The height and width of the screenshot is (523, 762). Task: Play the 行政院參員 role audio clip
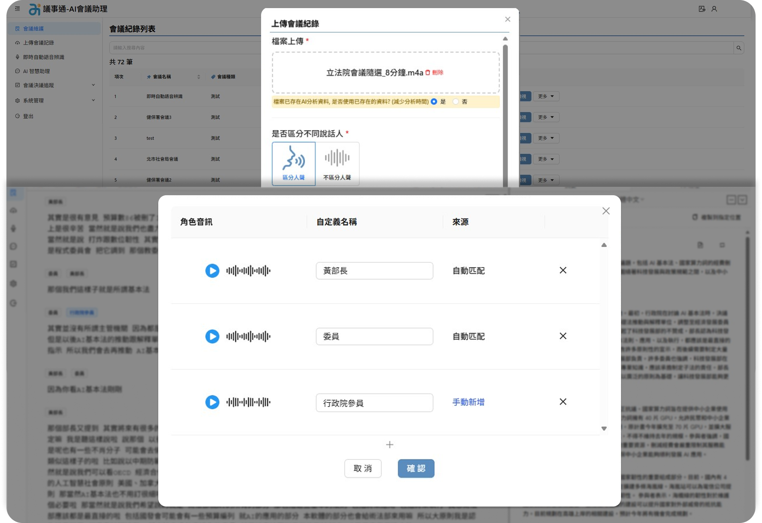pyautogui.click(x=212, y=402)
